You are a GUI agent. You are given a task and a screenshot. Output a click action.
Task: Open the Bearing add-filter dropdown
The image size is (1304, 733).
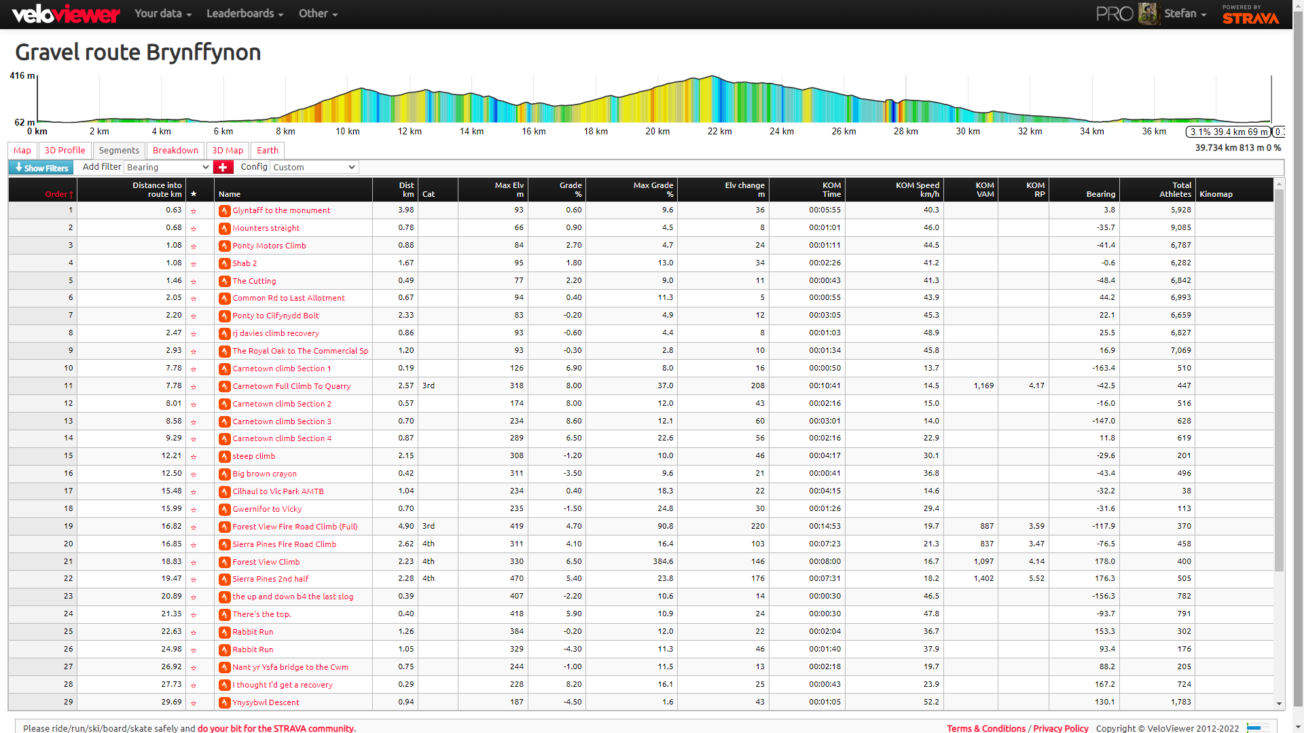(x=168, y=167)
